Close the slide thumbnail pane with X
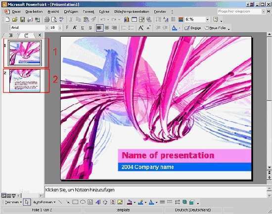 [x=40, y=35]
